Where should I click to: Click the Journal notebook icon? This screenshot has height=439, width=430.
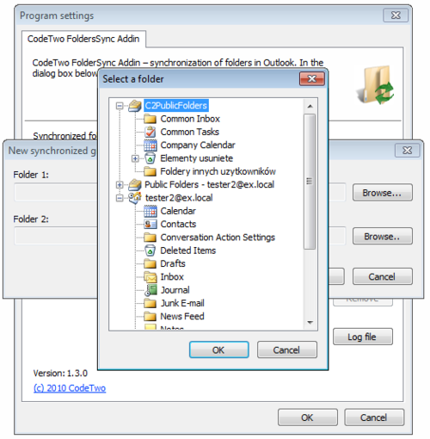click(x=150, y=290)
